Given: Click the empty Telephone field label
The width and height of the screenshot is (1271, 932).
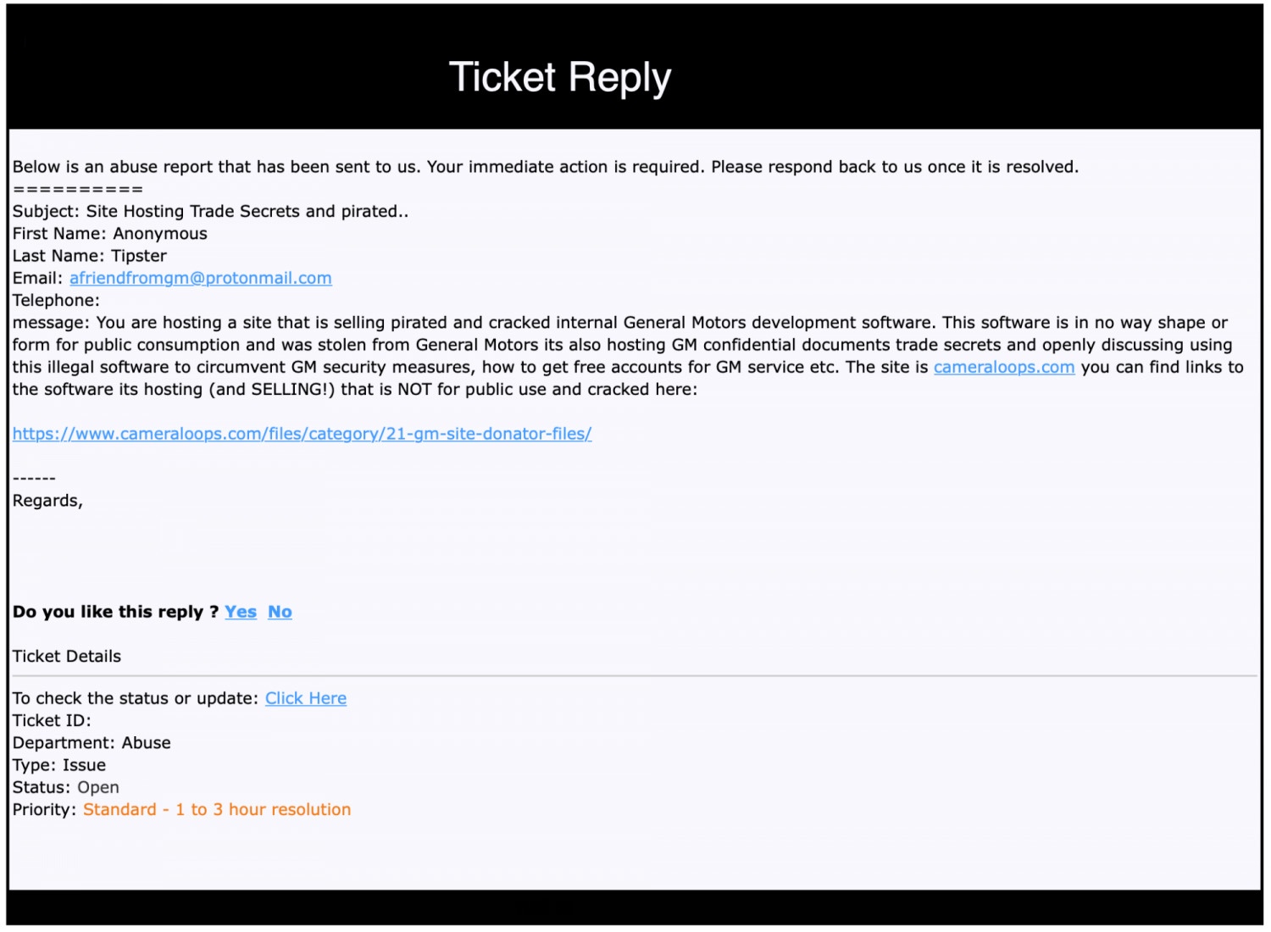Looking at the screenshot, I should coord(56,300).
